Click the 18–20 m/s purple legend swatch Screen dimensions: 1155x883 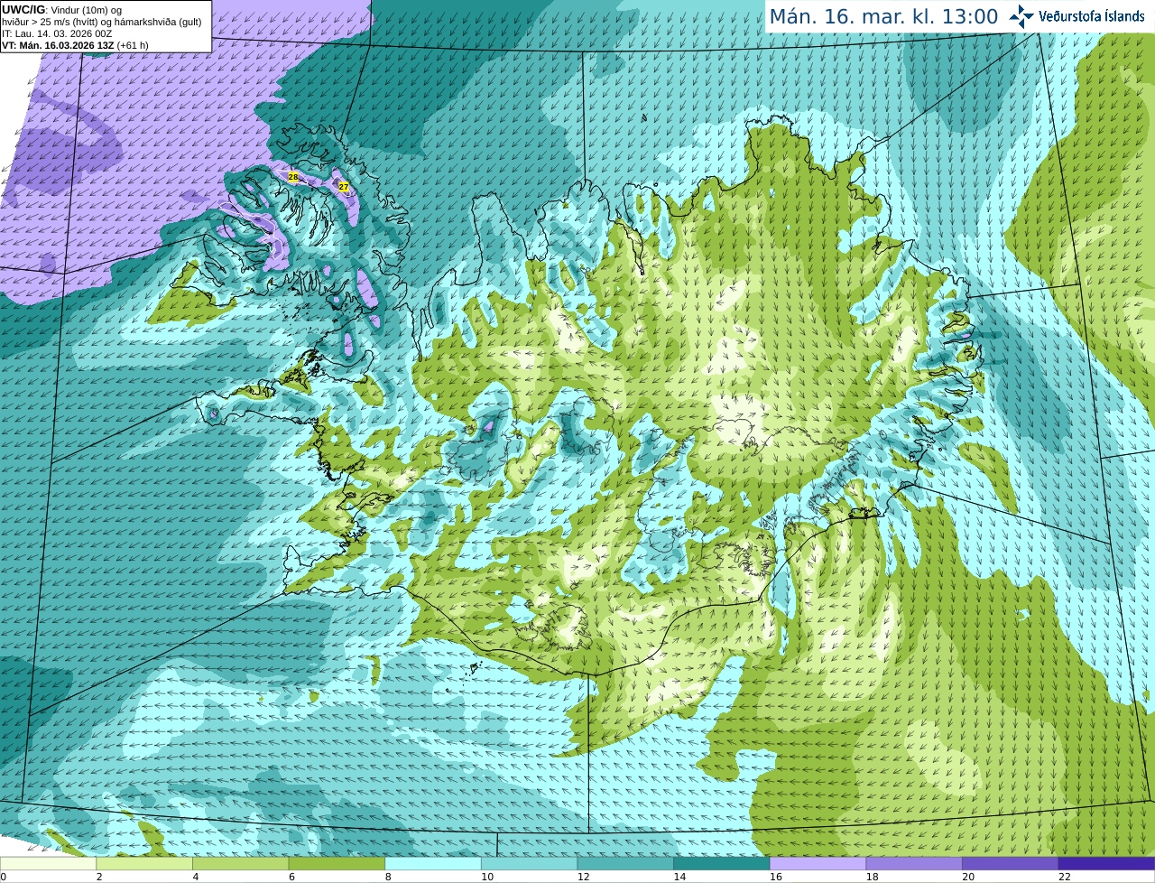tap(914, 863)
